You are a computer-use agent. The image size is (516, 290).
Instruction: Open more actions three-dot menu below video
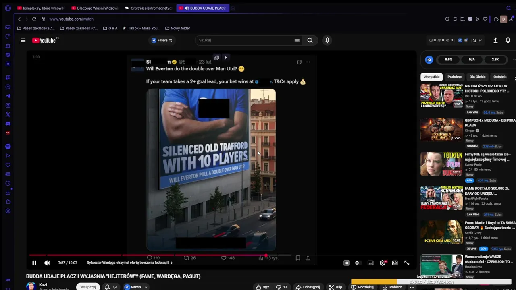pyautogui.click(x=412, y=287)
